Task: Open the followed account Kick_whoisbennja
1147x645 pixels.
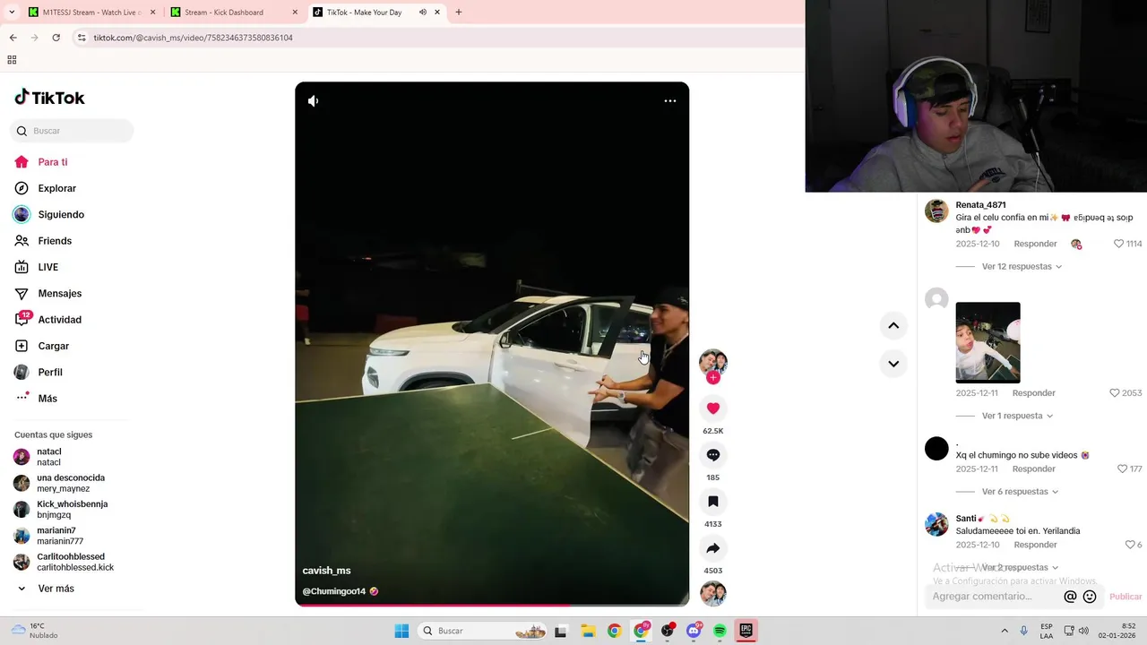Action: tap(72, 509)
